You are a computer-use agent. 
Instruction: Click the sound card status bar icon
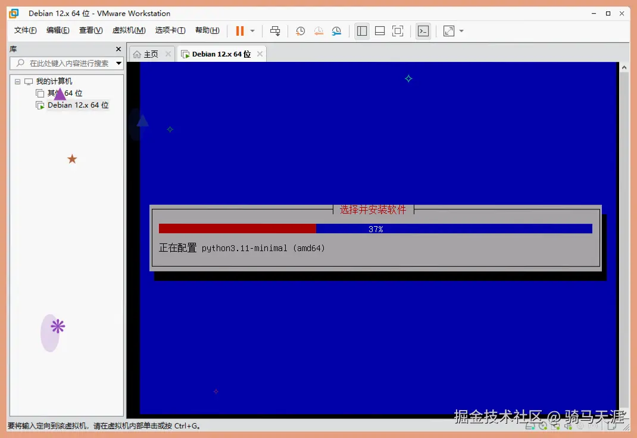point(568,426)
